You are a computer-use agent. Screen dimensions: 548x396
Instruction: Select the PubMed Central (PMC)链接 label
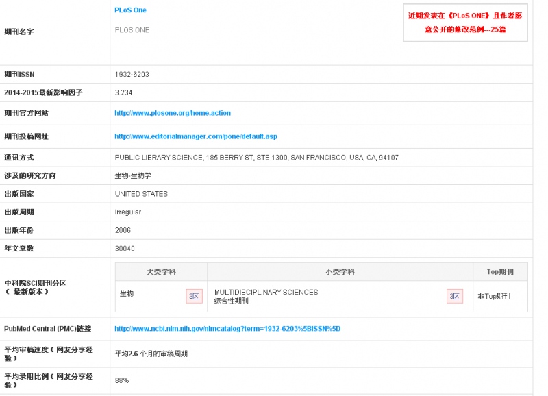(47, 329)
